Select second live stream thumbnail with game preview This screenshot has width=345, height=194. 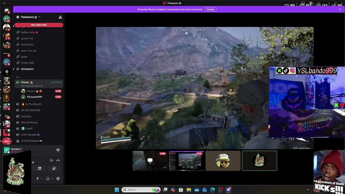(x=187, y=161)
